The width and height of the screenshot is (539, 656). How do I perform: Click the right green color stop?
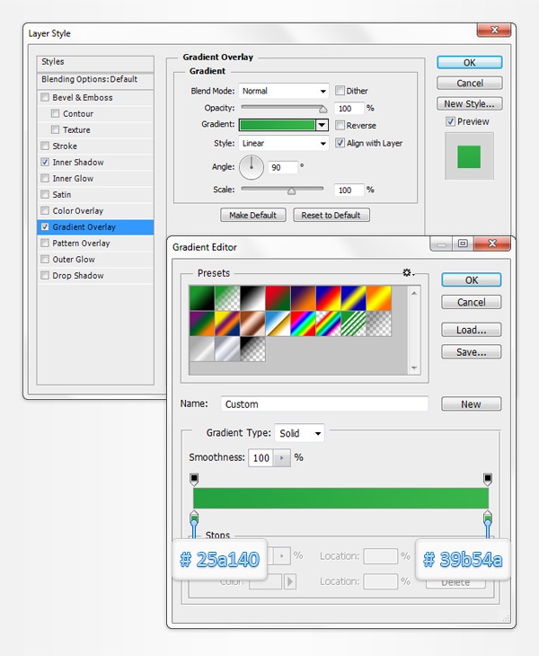[488, 519]
